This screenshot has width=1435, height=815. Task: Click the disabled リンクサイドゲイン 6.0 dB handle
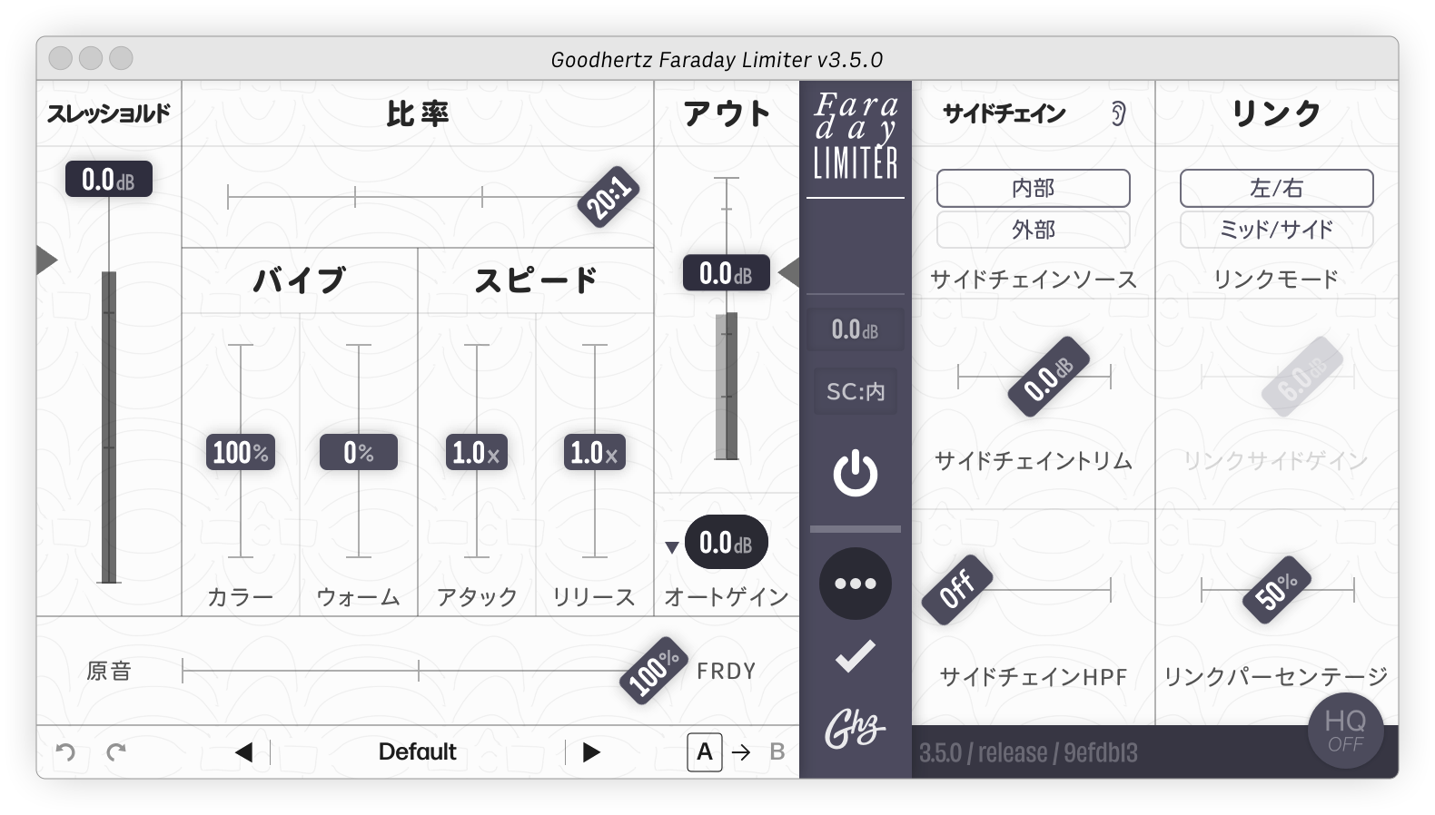[x=1302, y=377]
